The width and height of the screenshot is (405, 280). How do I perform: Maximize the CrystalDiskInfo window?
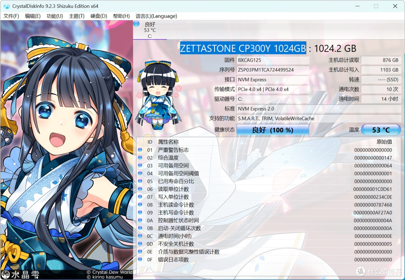[x=376, y=6]
